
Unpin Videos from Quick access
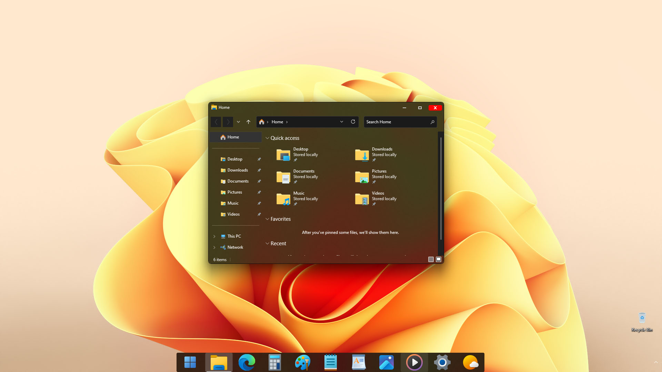374,204
